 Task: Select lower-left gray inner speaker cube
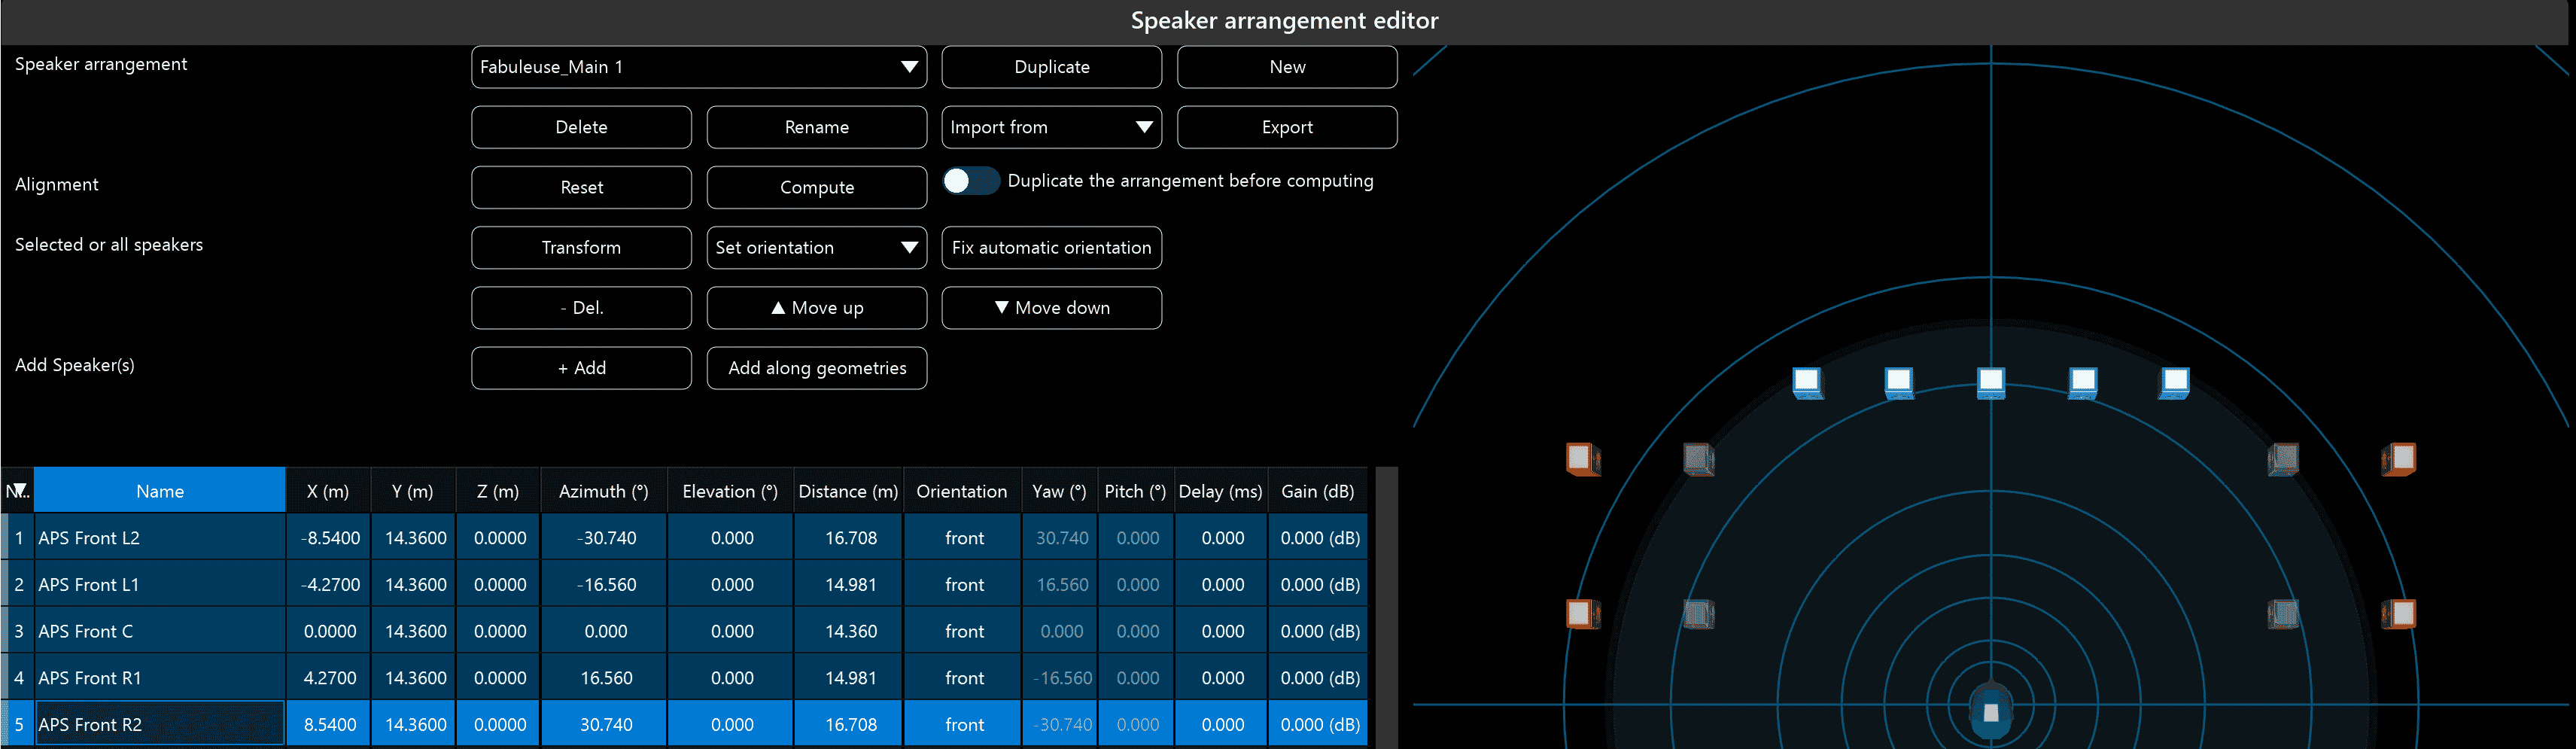(1698, 613)
